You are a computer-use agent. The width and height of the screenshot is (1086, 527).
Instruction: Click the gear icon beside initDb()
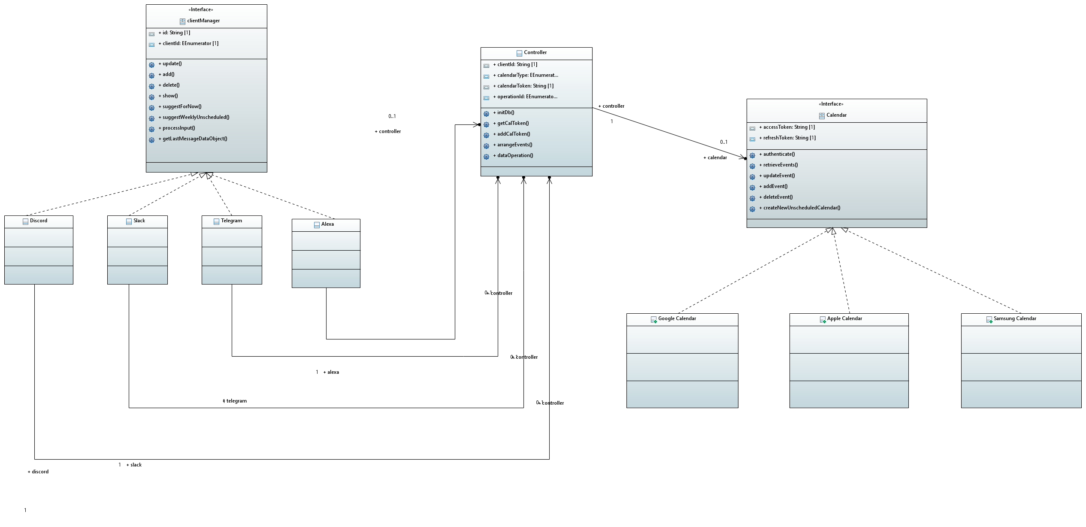[x=486, y=114]
